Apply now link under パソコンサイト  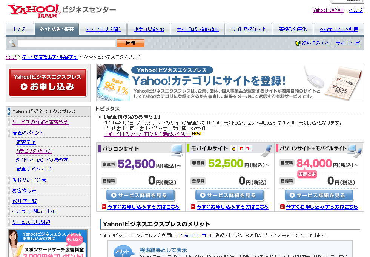pos(143,207)
